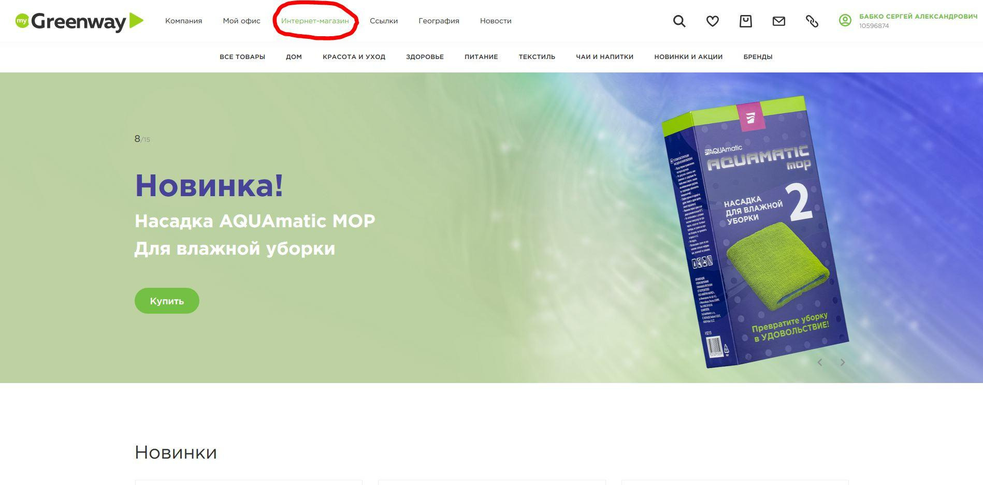The height and width of the screenshot is (485, 983).
Task: Click the chain link icon
Action: pyautogui.click(x=812, y=21)
